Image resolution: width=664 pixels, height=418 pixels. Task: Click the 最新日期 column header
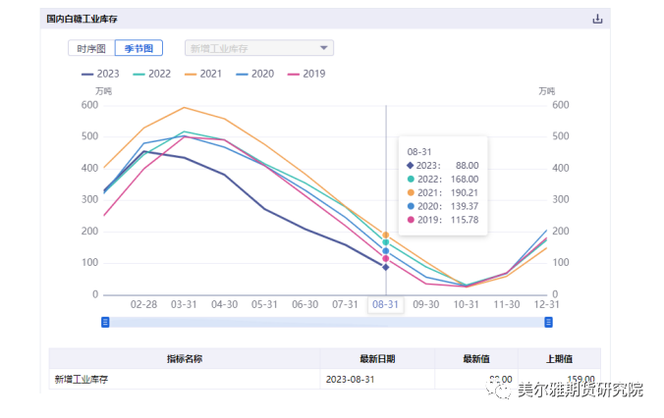click(376, 358)
